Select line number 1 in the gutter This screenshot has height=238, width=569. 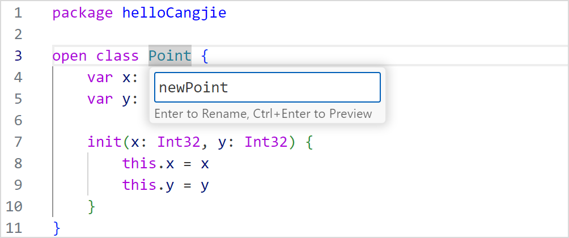18,13
